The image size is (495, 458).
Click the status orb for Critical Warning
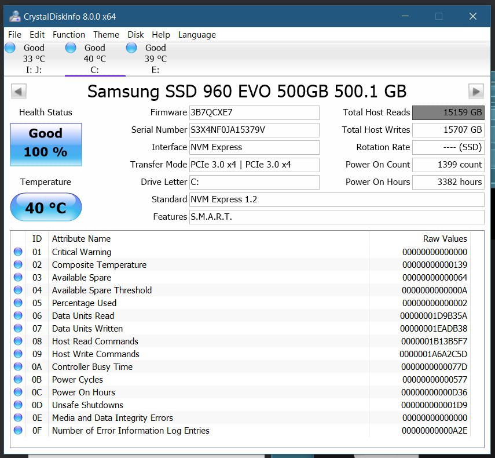click(18, 252)
